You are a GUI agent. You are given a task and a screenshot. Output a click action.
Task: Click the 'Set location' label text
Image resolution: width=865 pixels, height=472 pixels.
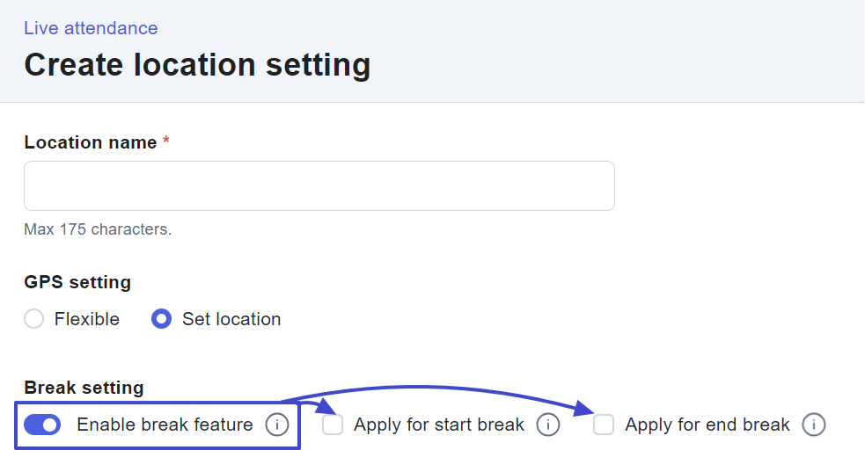coord(231,319)
